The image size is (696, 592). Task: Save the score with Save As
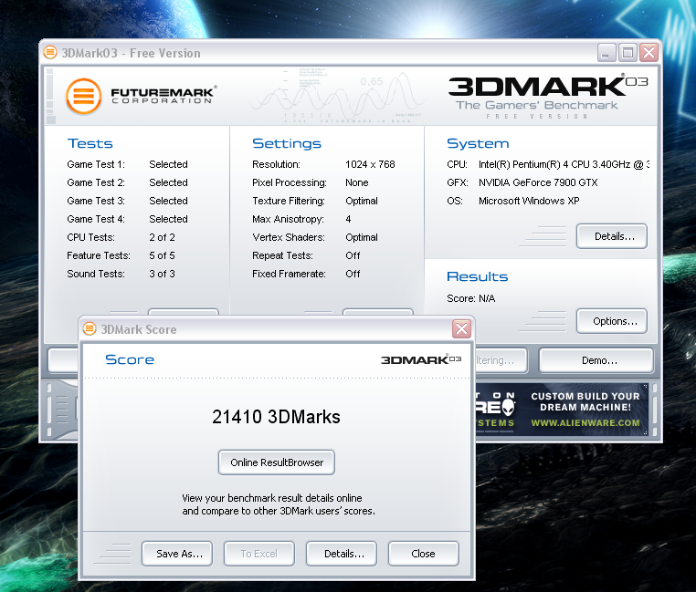click(x=177, y=554)
